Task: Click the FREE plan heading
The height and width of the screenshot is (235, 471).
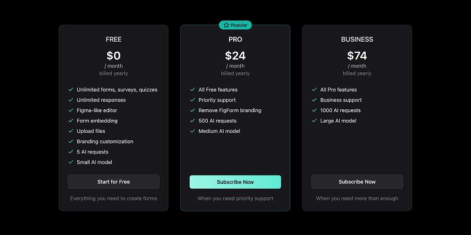Action: pyautogui.click(x=114, y=40)
